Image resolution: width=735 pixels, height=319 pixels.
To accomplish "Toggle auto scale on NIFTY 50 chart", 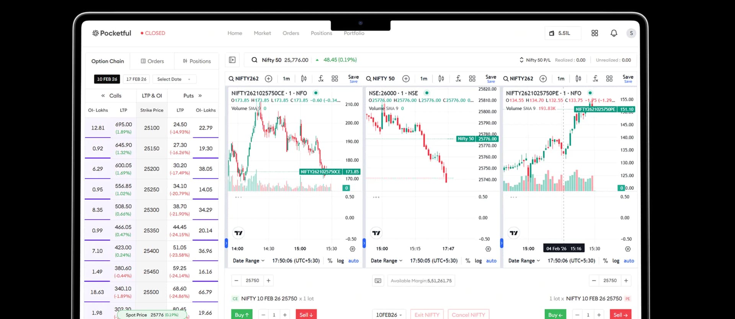I will click(x=491, y=261).
